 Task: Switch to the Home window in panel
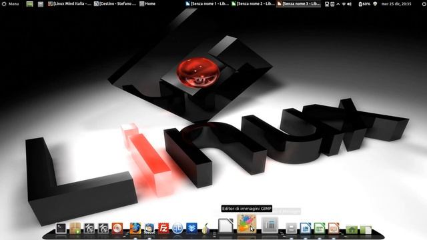pos(147,4)
